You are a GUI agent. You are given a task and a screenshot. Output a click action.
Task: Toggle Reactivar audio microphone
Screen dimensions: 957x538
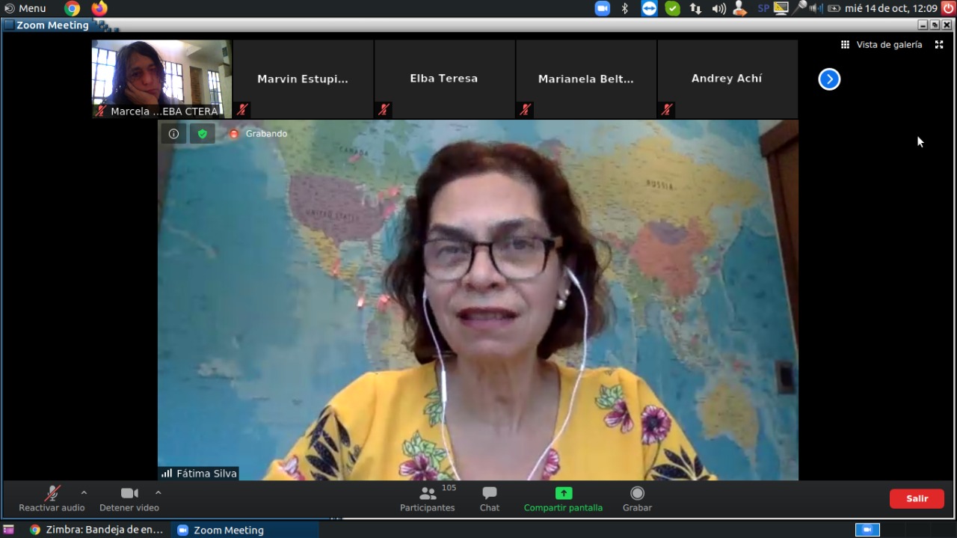(52, 498)
